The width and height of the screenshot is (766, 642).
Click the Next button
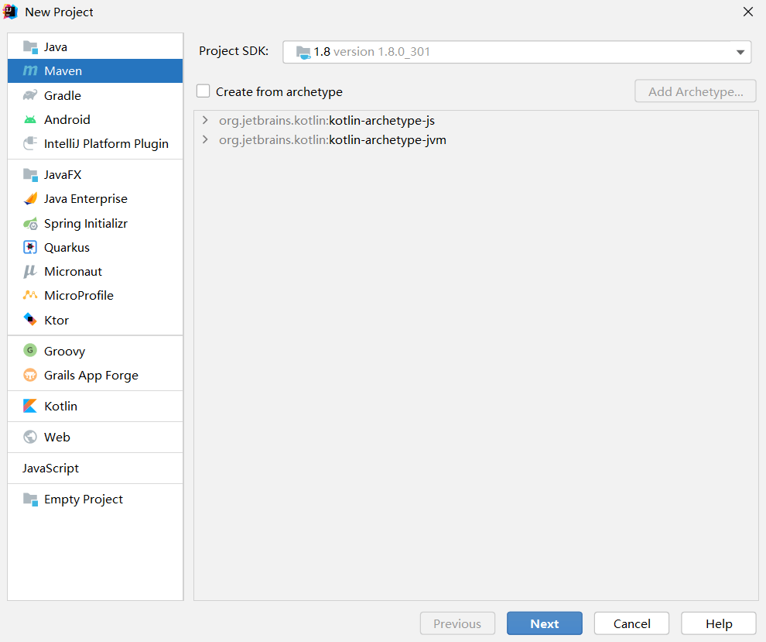(544, 623)
